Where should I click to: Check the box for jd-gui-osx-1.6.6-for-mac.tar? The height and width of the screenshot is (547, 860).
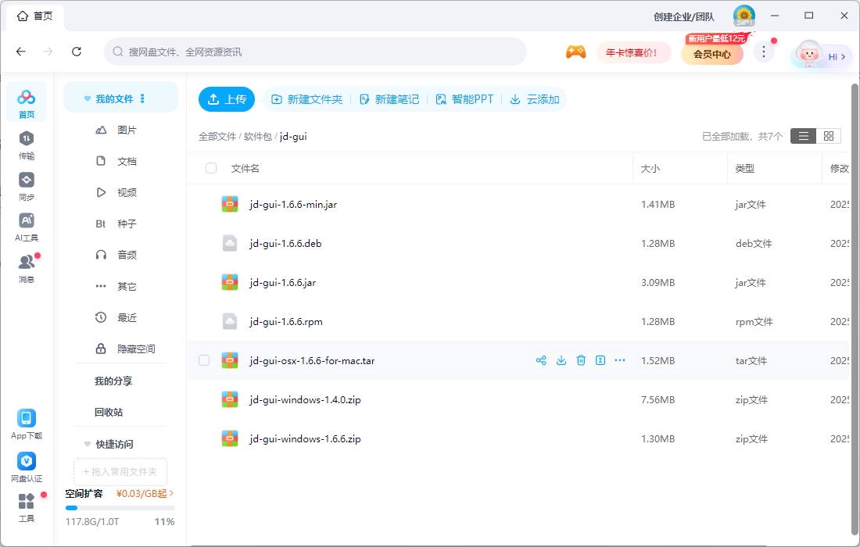[204, 360]
